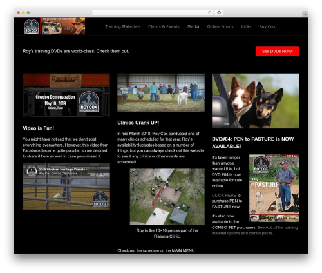Open the Media menu item

click(x=193, y=26)
